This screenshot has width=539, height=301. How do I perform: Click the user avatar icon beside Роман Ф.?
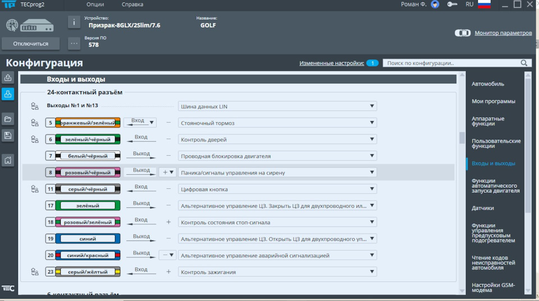[435, 4]
